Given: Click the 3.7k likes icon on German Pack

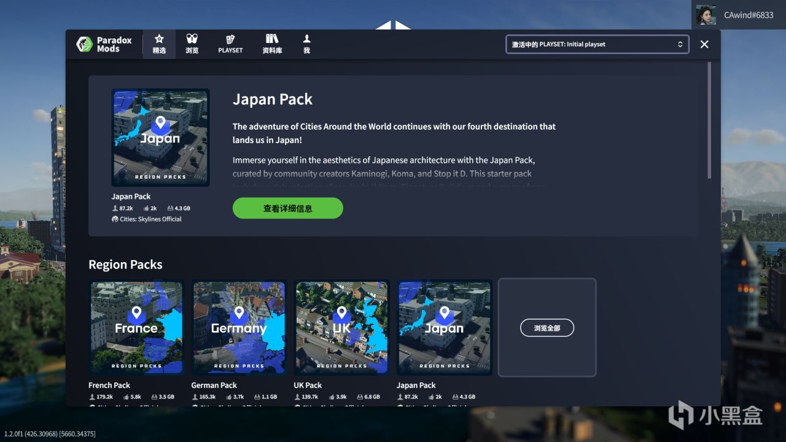Looking at the screenshot, I should [228, 397].
